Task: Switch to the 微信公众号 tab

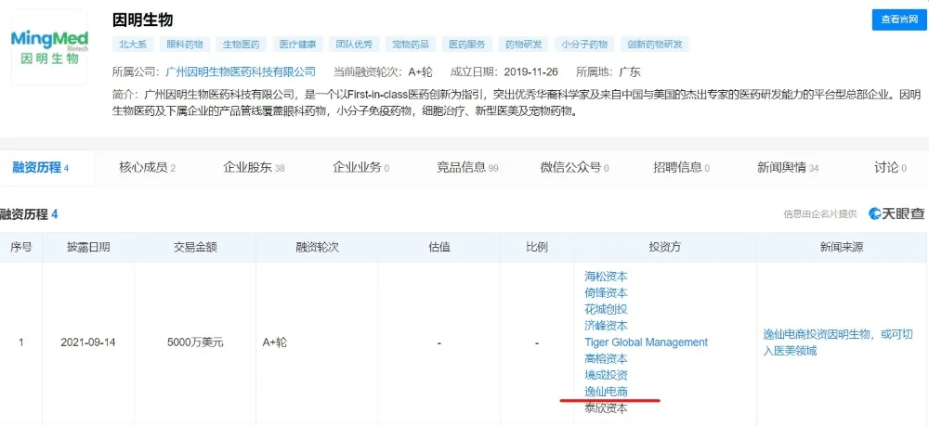Action: [x=575, y=168]
